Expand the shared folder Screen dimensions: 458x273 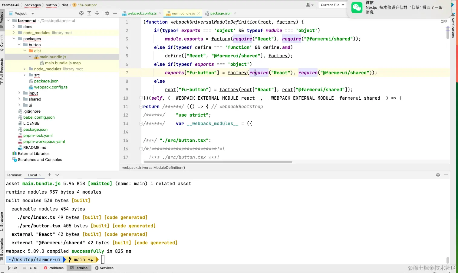click(x=19, y=99)
